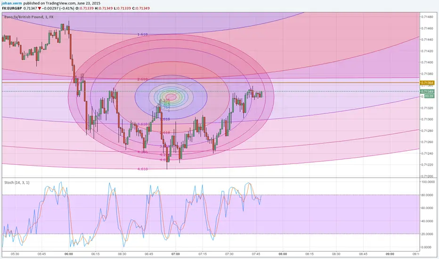
Task: Click the 60.0000 stochastic axis value
Action: (428, 208)
